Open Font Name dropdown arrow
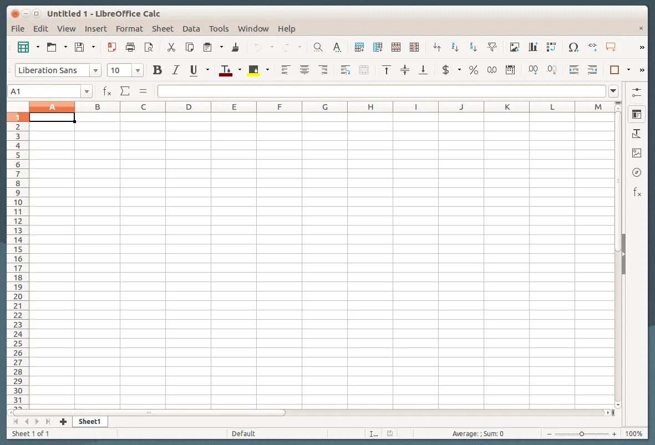Viewport: 655px width, 445px height. coord(95,70)
